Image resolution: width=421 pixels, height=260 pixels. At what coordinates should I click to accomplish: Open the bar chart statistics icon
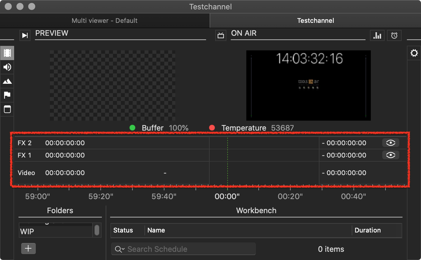click(x=377, y=35)
